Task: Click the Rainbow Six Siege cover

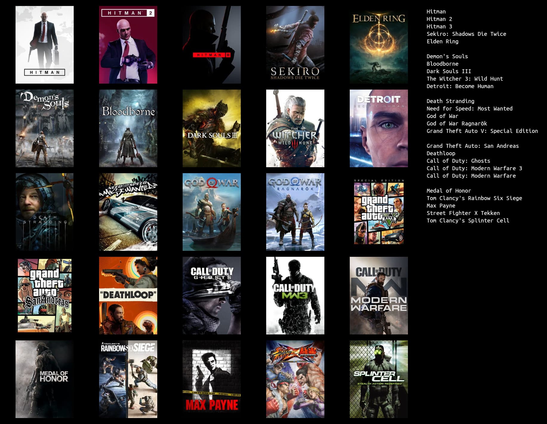Action: coord(128,379)
